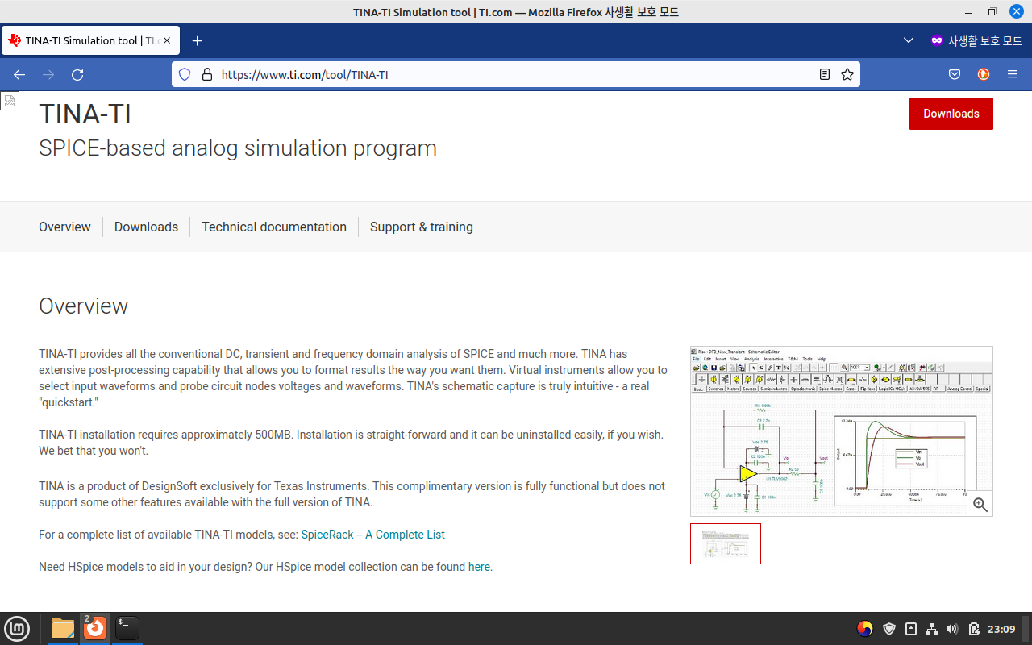Screen dimensions: 1032x645
Task: Open the clock showing 23:09
Action: click(1001, 629)
